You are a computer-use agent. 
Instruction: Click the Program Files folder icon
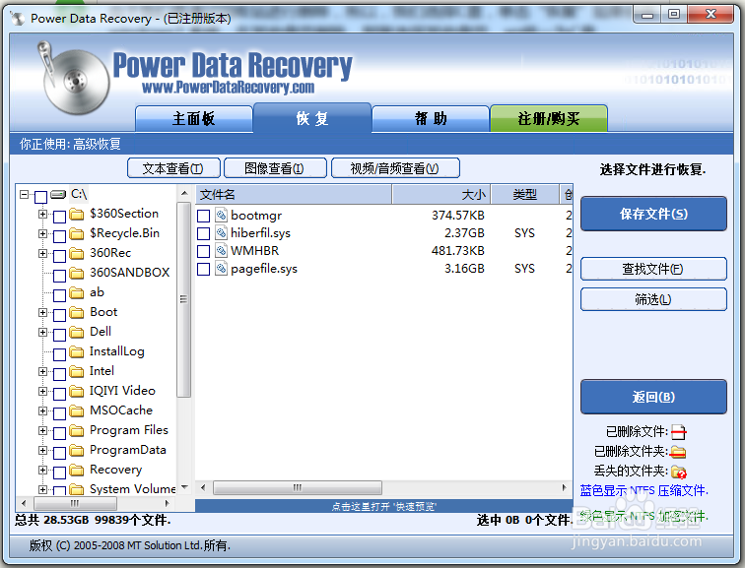[x=77, y=430]
